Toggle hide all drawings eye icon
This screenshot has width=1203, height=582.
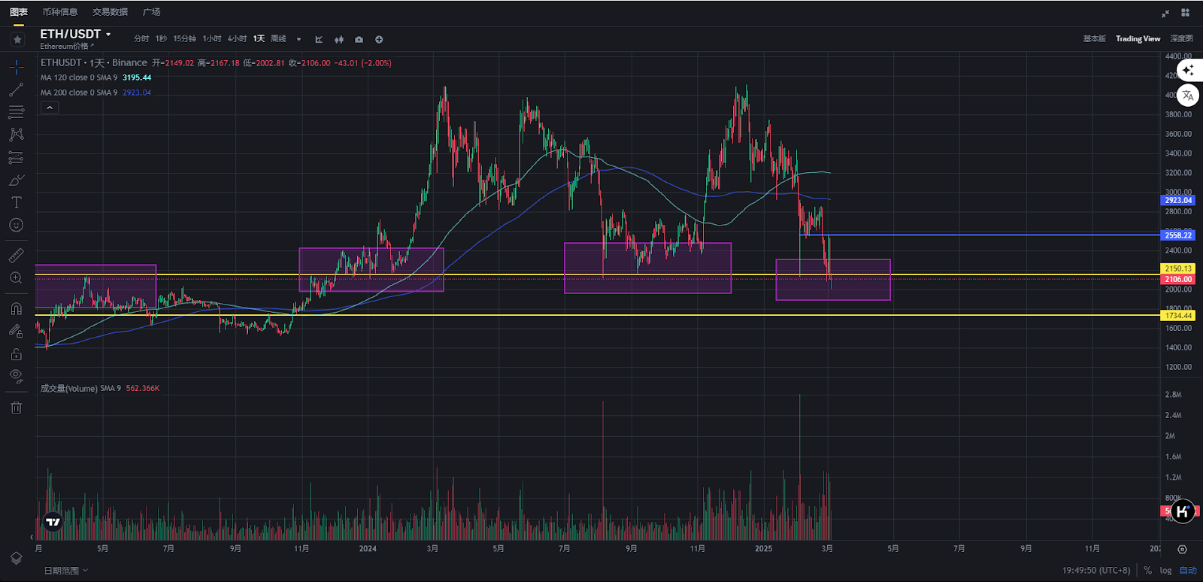pyautogui.click(x=16, y=376)
